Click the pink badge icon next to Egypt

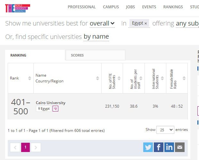pos(55,109)
